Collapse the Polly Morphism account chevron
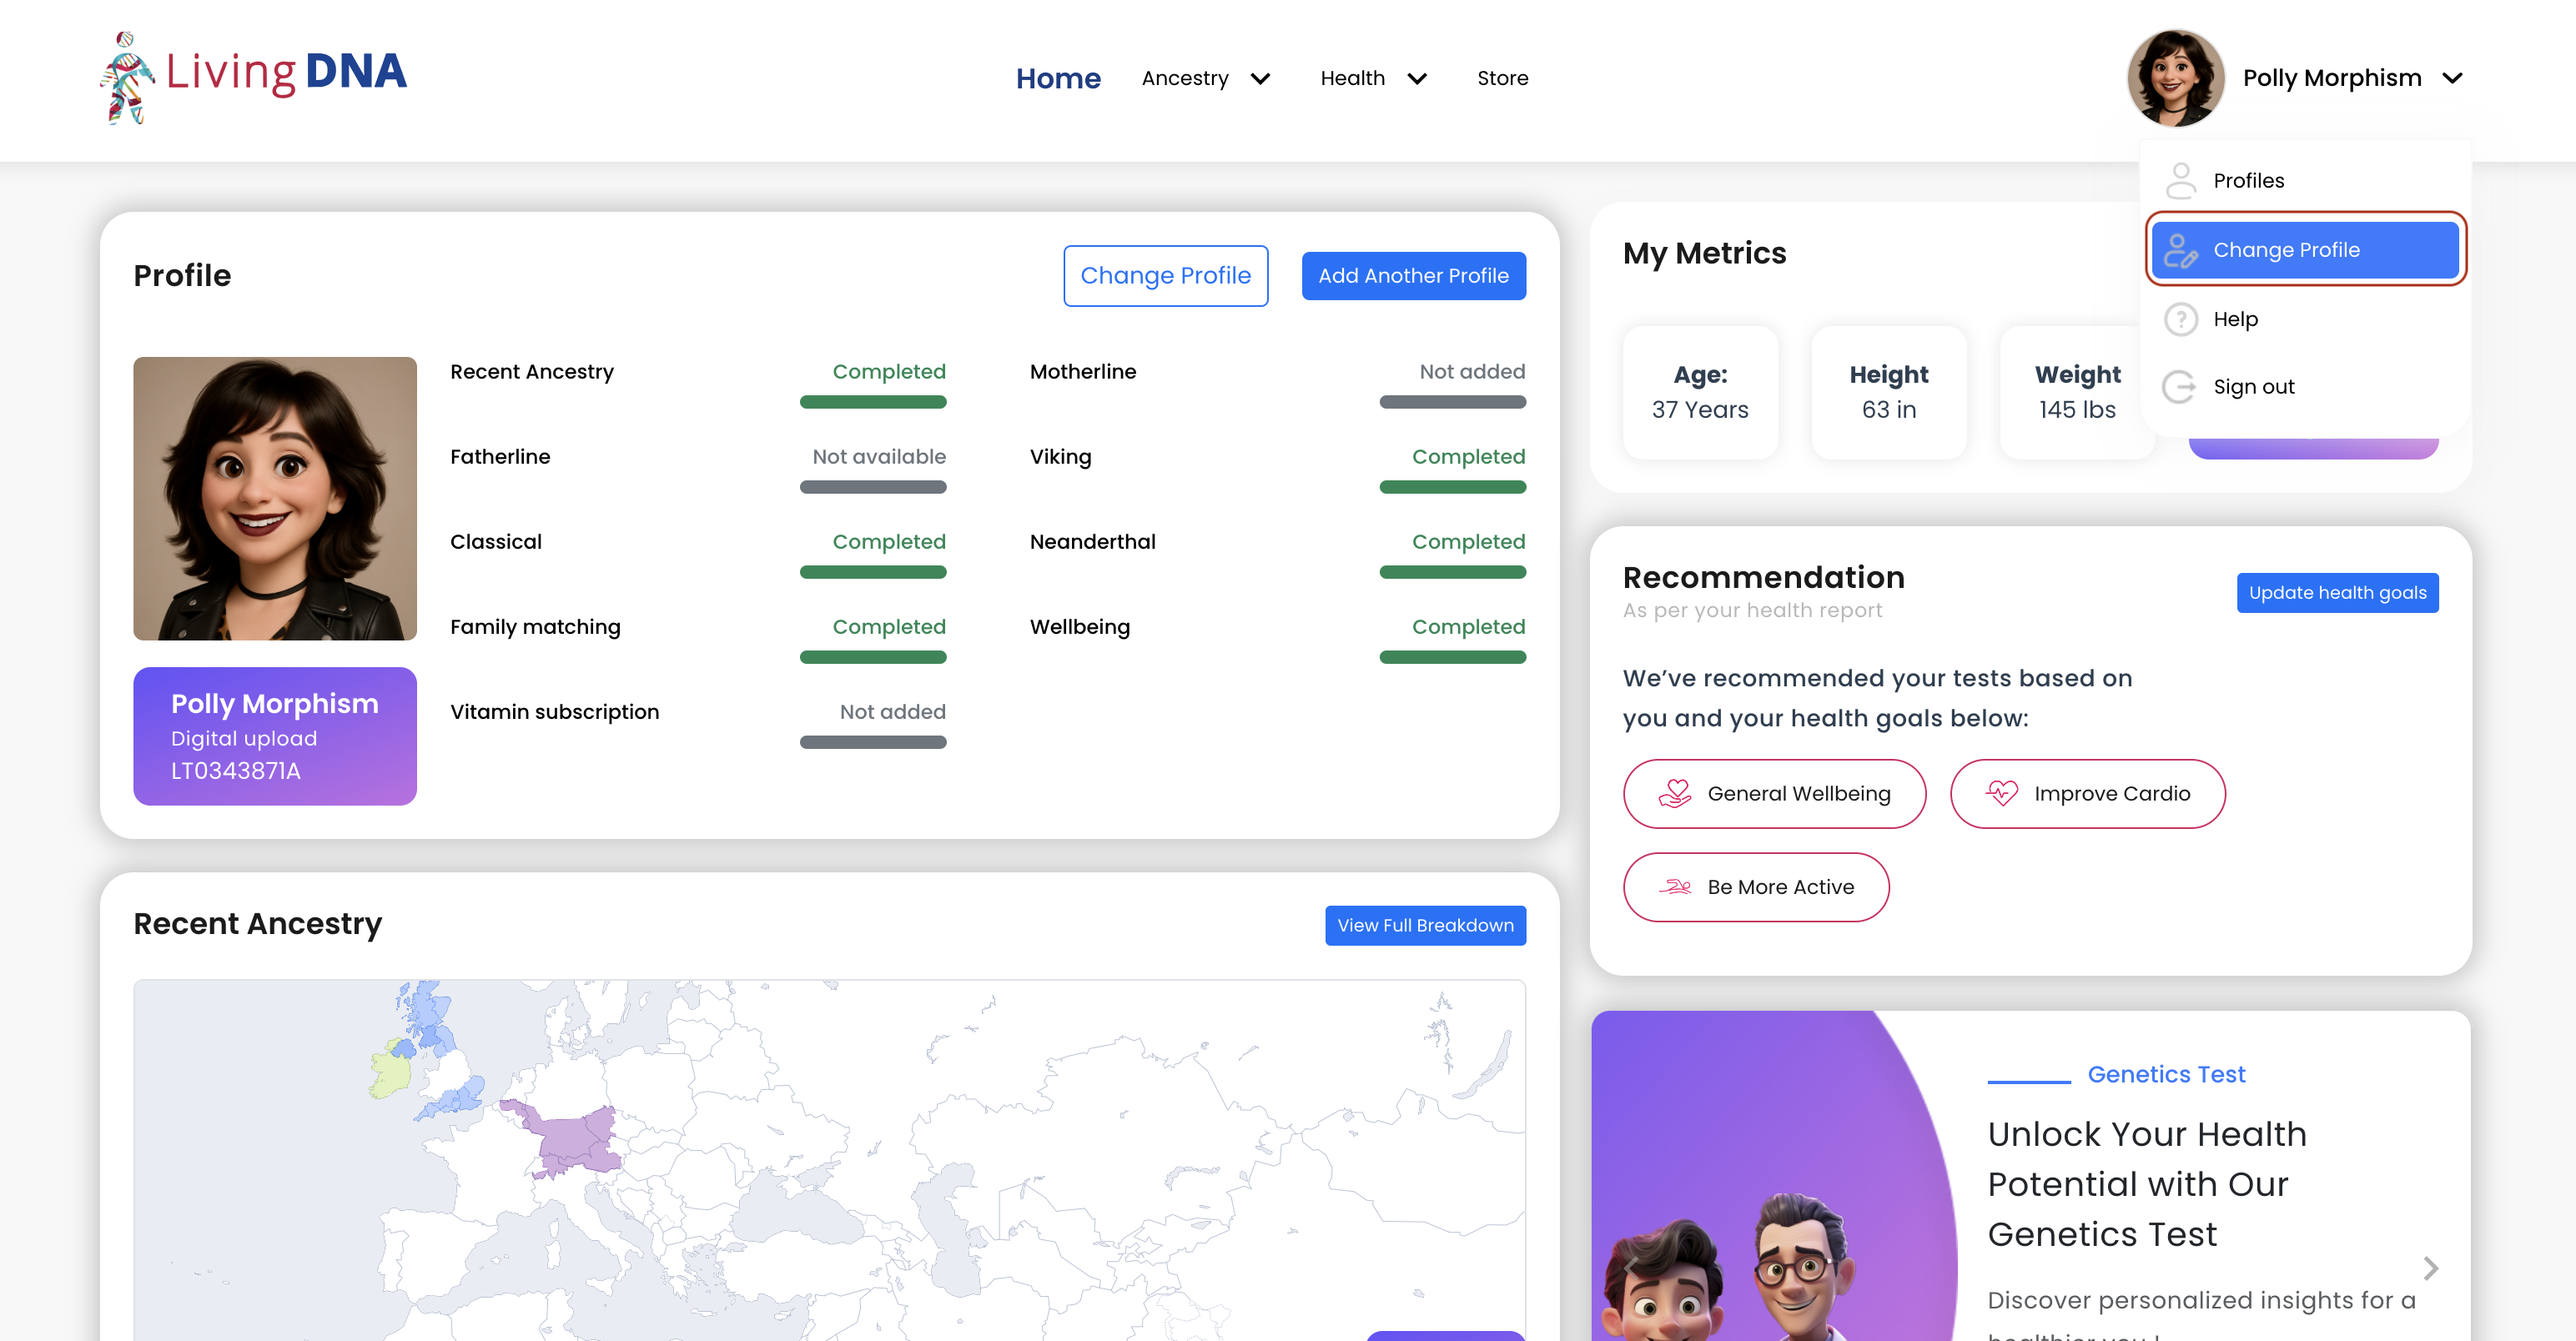Image resolution: width=2576 pixels, height=1341 pixels. [x=2452, y=79]
